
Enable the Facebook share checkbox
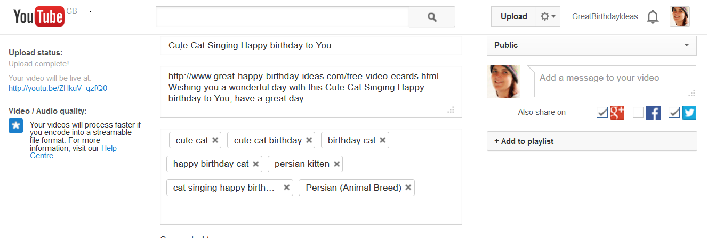(x=638, y=113)
